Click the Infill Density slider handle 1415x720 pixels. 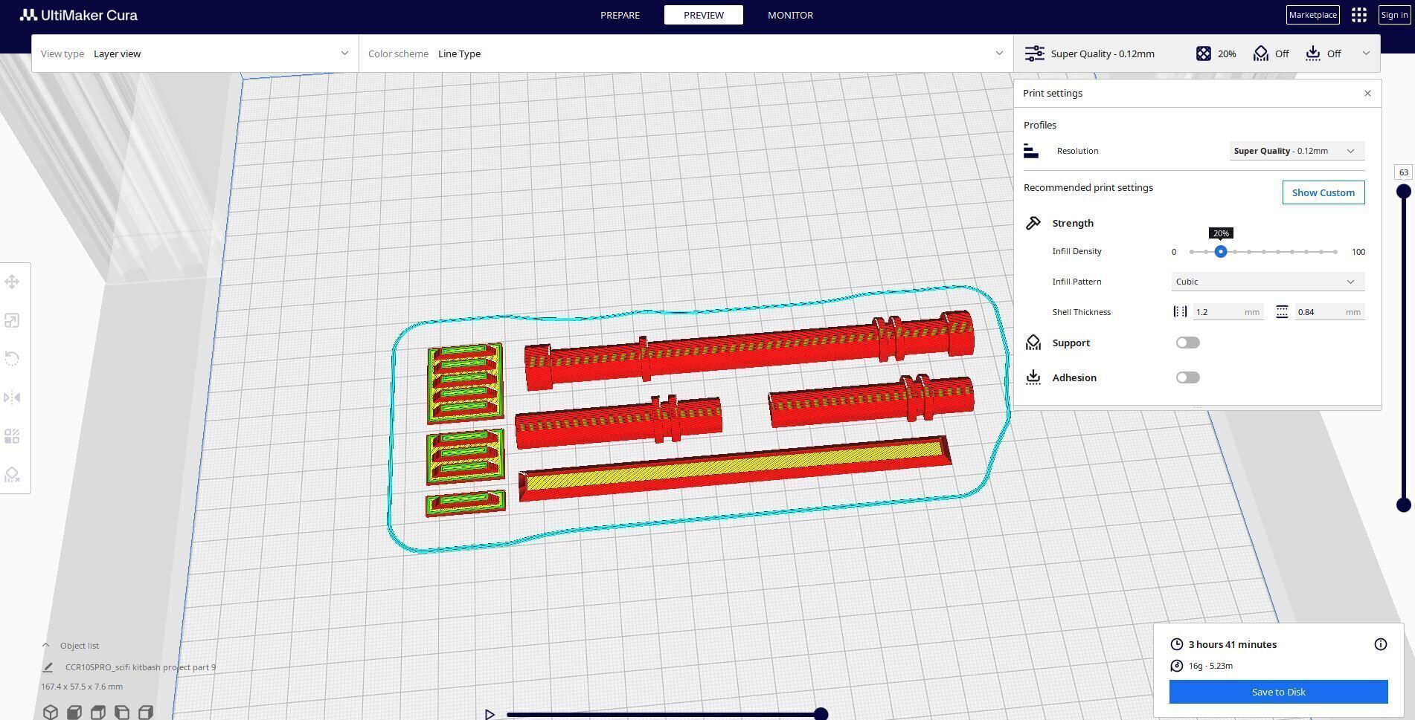pyautogui.click(x=1221, y=252)
